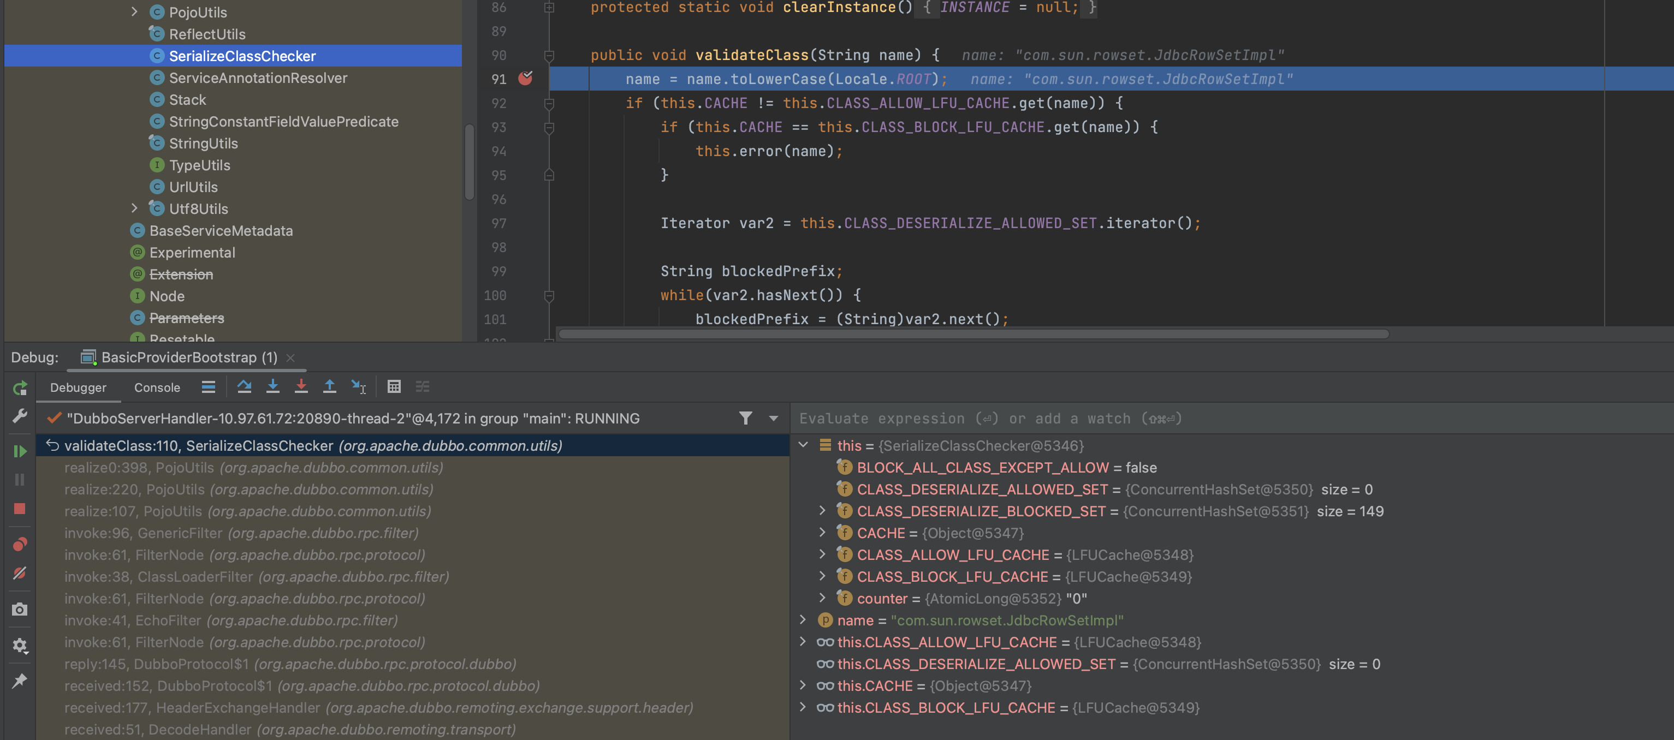Click the Evaluate expression input field

click(x=1231, y=419)
